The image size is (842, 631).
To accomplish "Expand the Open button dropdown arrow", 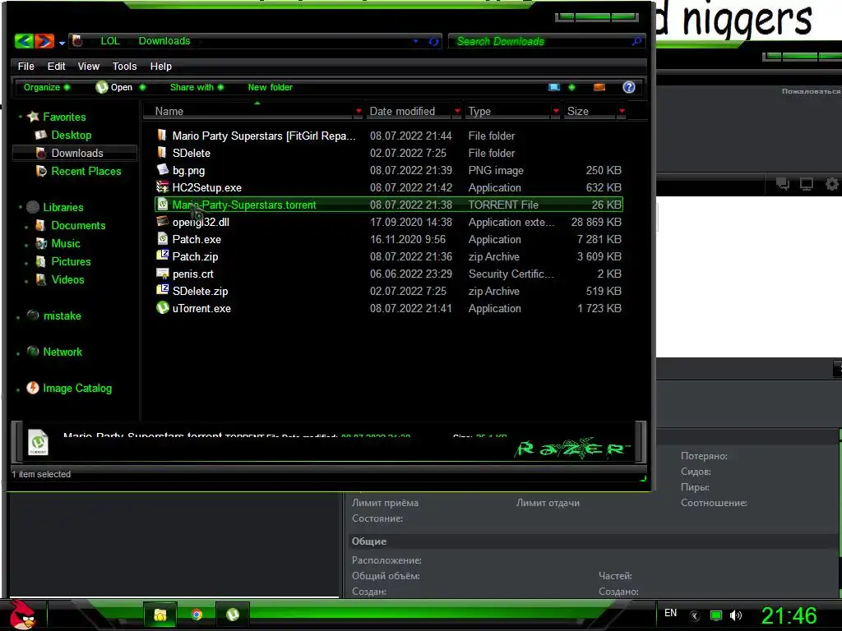I will [142, 87].
